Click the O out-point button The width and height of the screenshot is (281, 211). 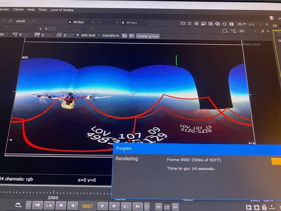(x=147, y=207)
